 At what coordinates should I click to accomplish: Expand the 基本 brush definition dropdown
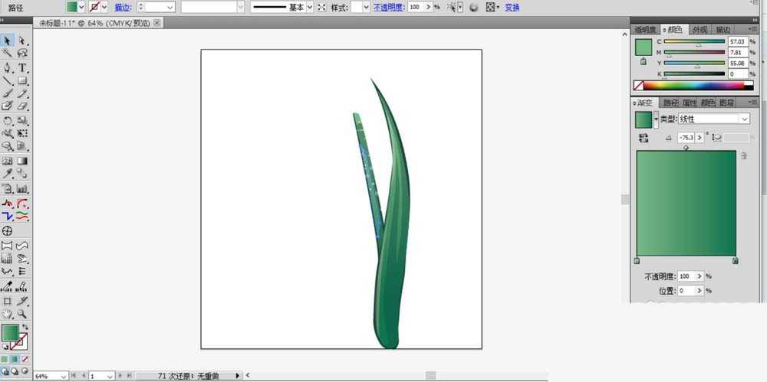(x=310, y=8)
